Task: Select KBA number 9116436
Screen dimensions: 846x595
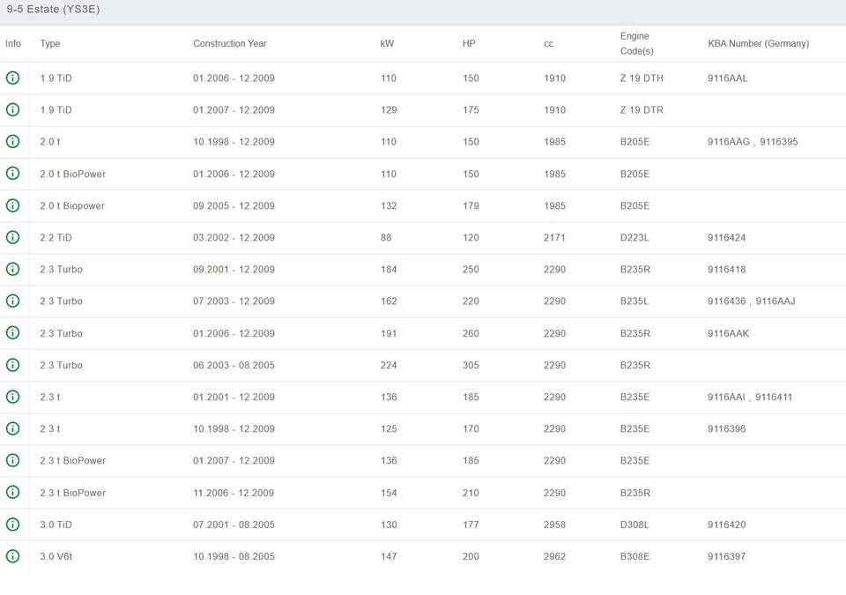Action: (x=726, y=301)
